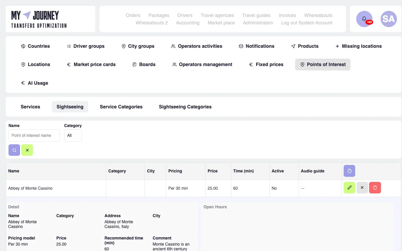Image resolution: width=402 pixels, height=251 pixels.
Task: Click the purple search magnifier button
Action: pos(14,150)
